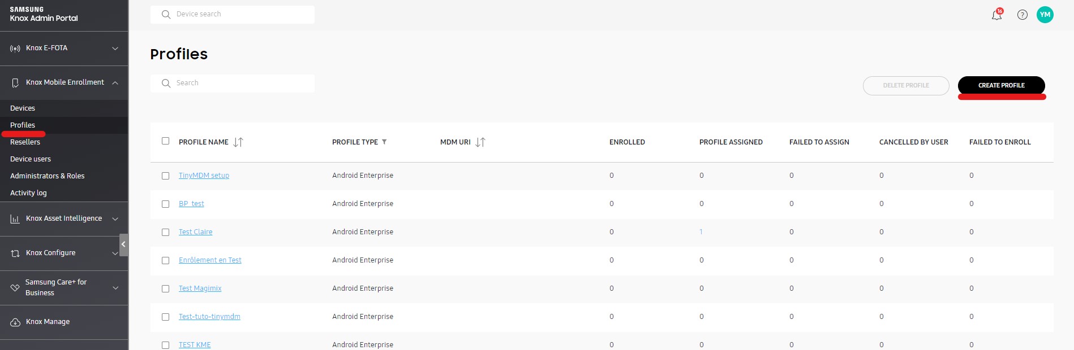The image size is (1074, 350).
Task: Focus the Device search field
Action: click(x=233, y=15)
